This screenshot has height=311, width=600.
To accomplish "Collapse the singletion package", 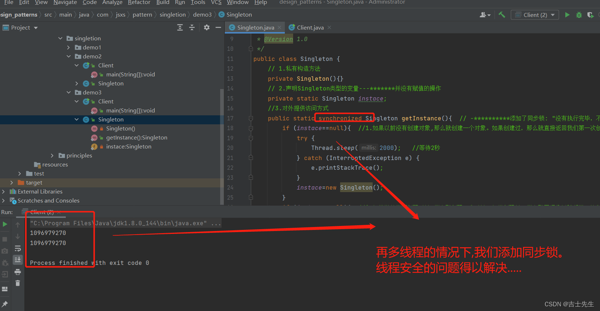I will point(60,38).
